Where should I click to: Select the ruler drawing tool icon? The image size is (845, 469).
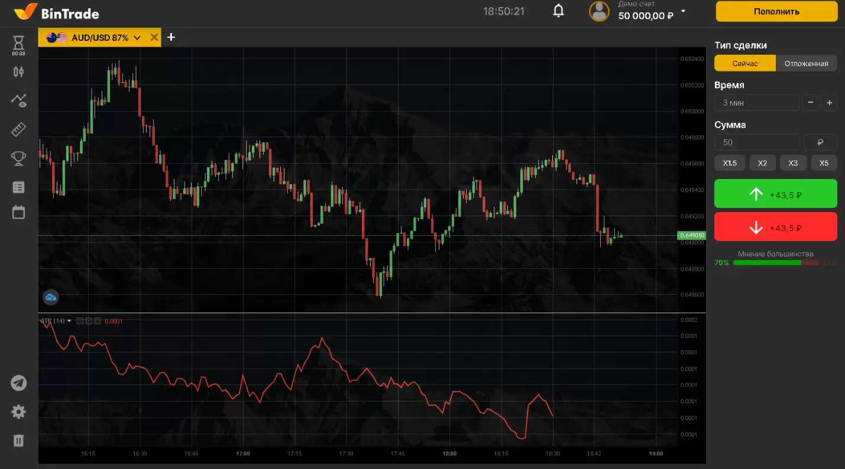coord(19,129)
